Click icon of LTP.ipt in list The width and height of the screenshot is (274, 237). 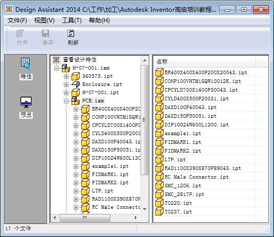159,160
